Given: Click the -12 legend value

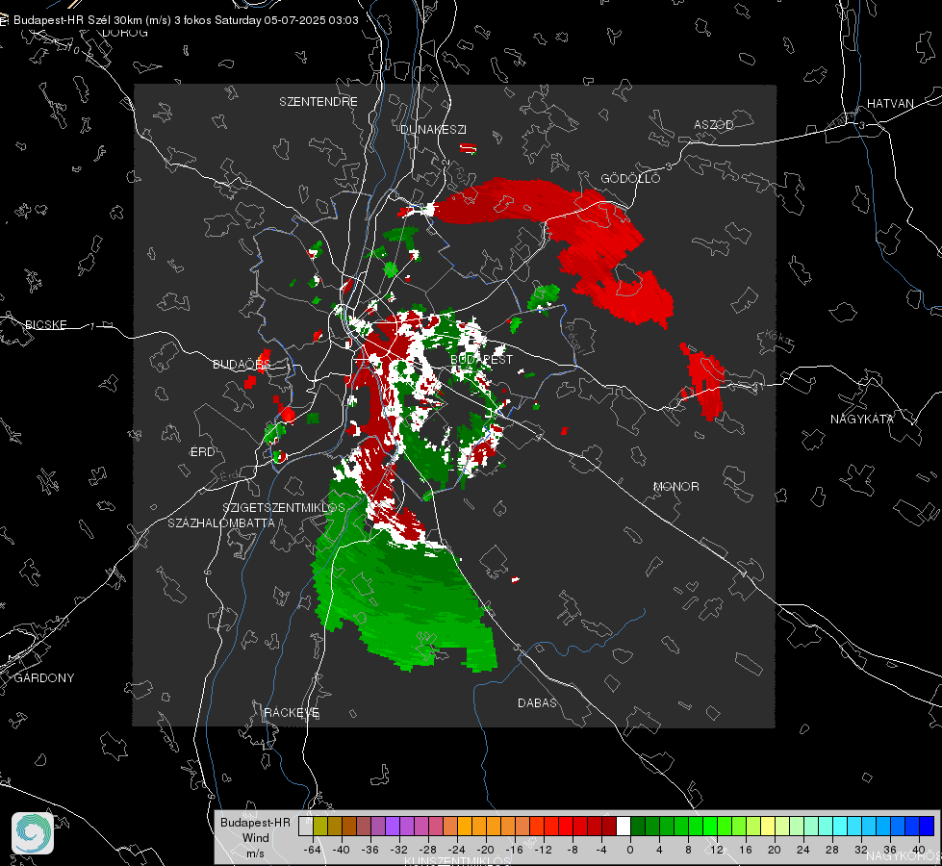Looking at the screenshot, I should pyautogui.click(x=543, y=850).
